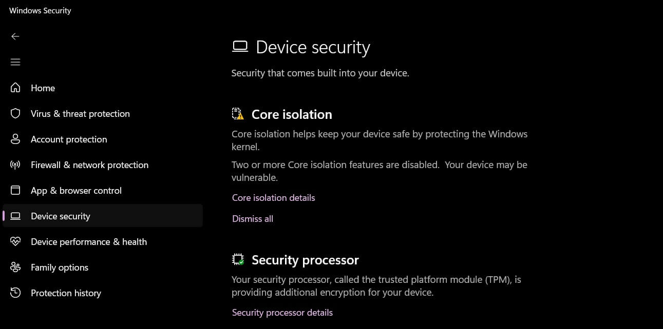This screenshot has width=663, height=329.
Task: Open Virus & threat protection page
Action: pos(80,114)
